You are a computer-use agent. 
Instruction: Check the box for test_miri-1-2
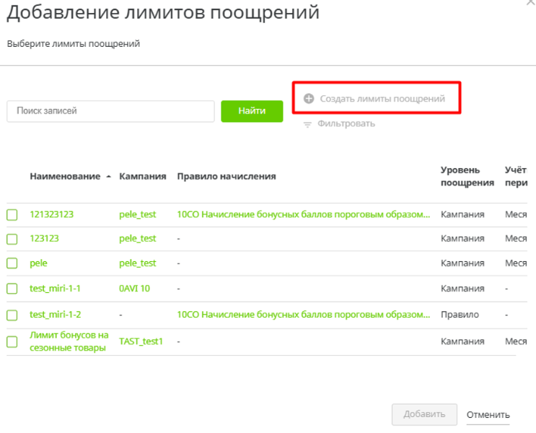[x=12, y=315]
